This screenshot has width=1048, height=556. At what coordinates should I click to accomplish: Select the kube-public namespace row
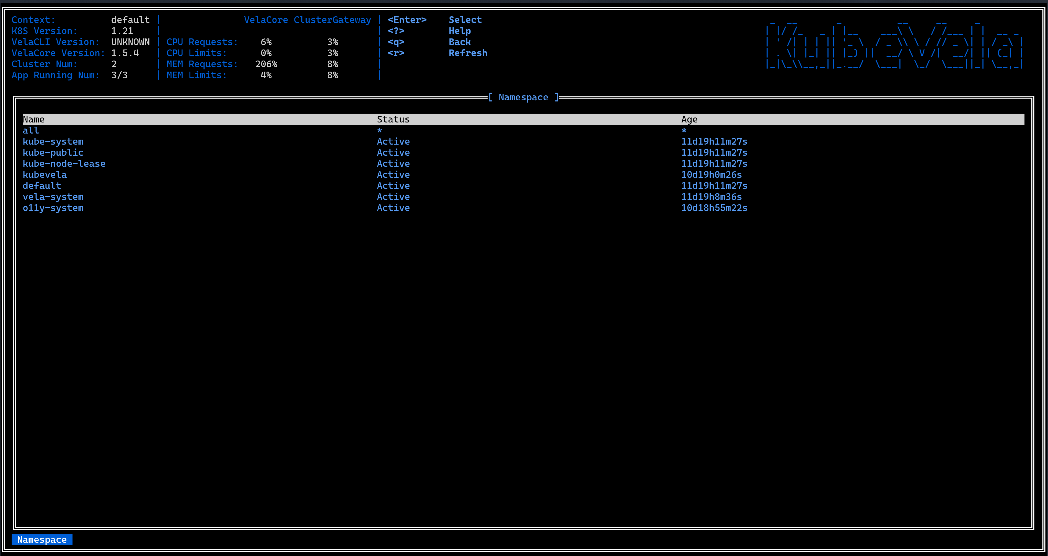523,152
